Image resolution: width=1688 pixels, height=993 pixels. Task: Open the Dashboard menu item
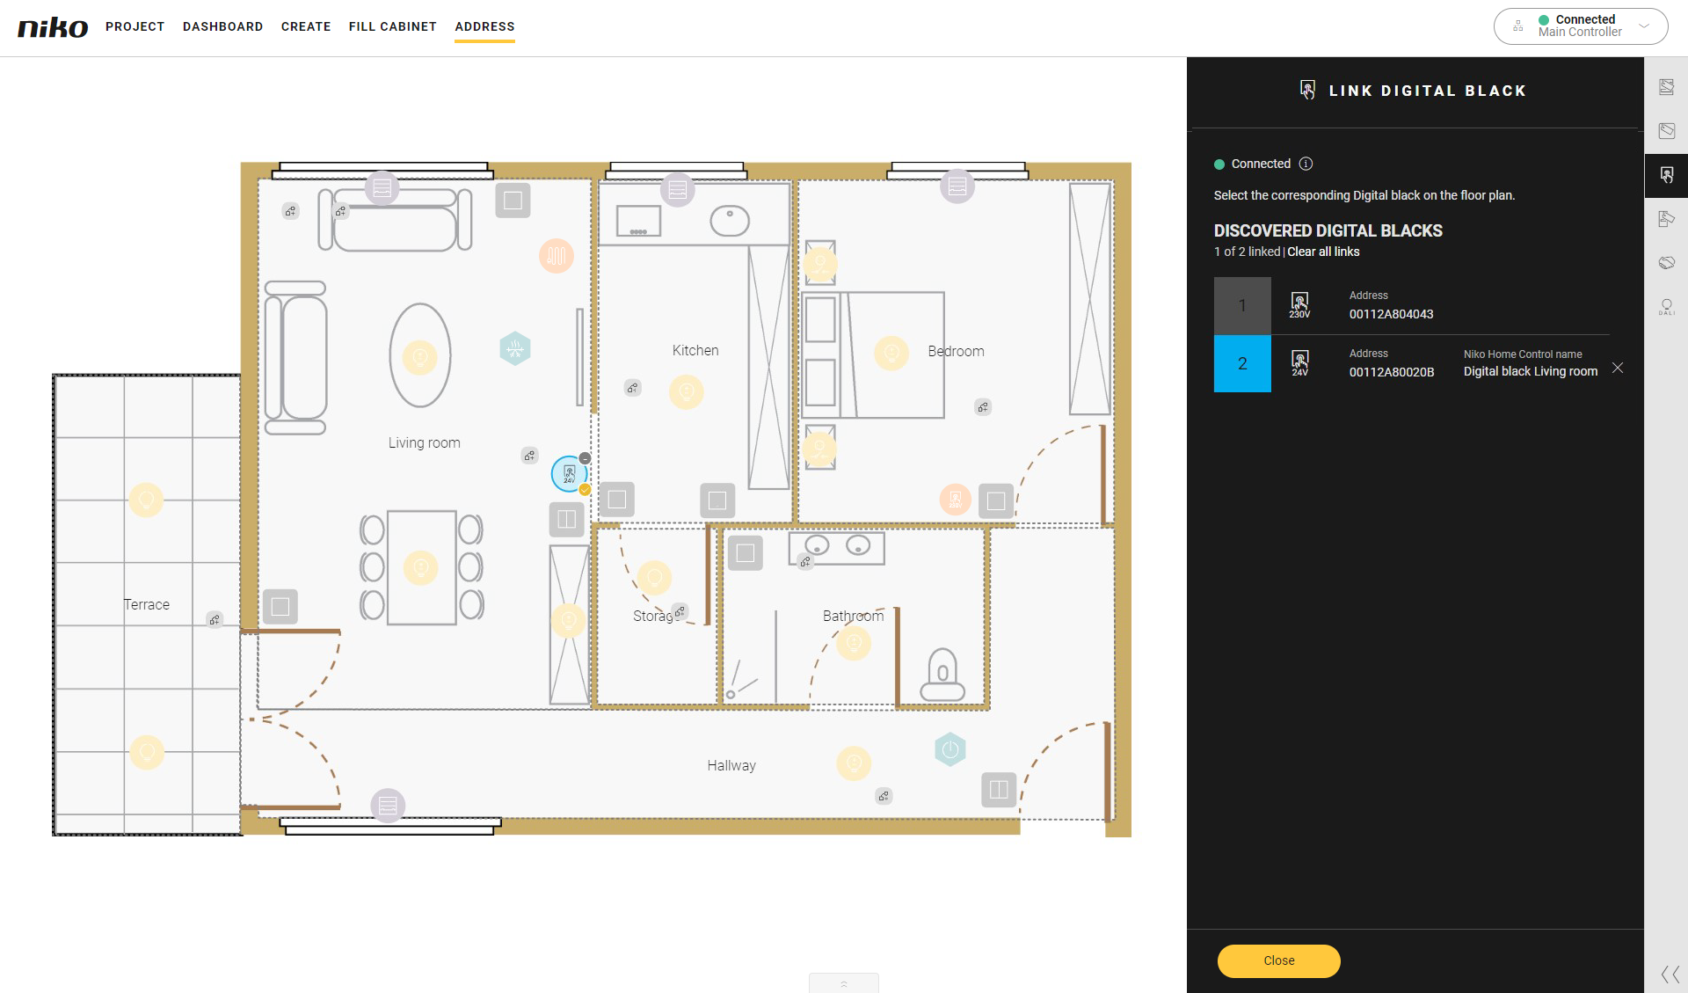point(222,26)
